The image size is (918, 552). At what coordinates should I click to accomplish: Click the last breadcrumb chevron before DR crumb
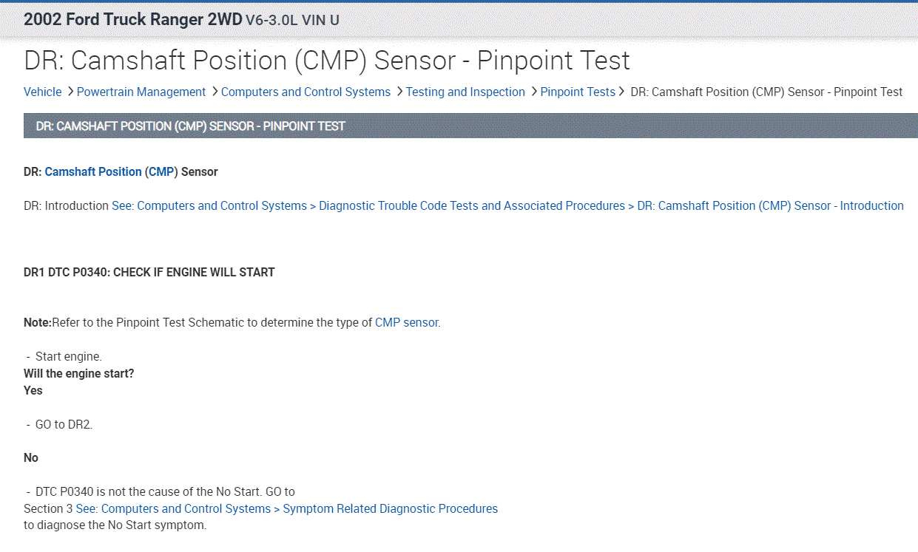[623, 92]
